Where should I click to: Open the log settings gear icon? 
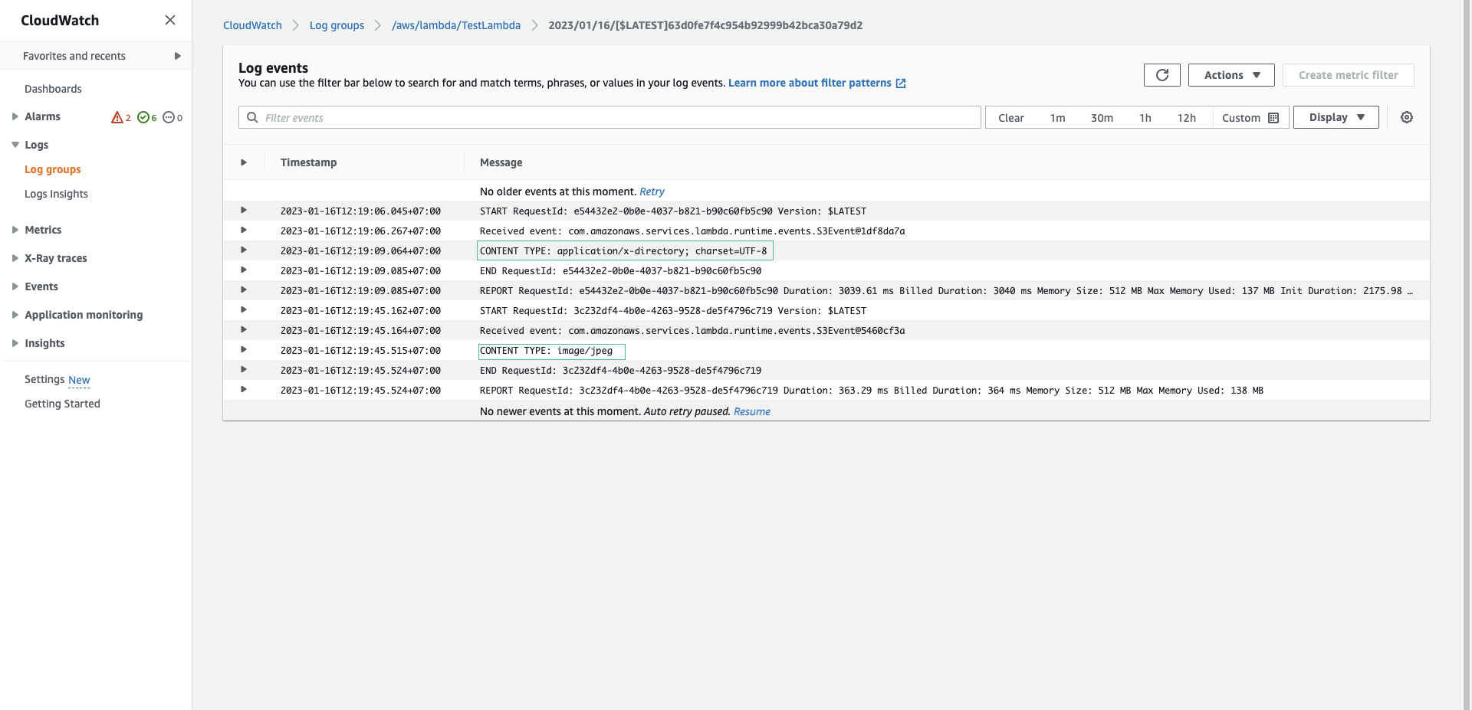pos(1407,117)
